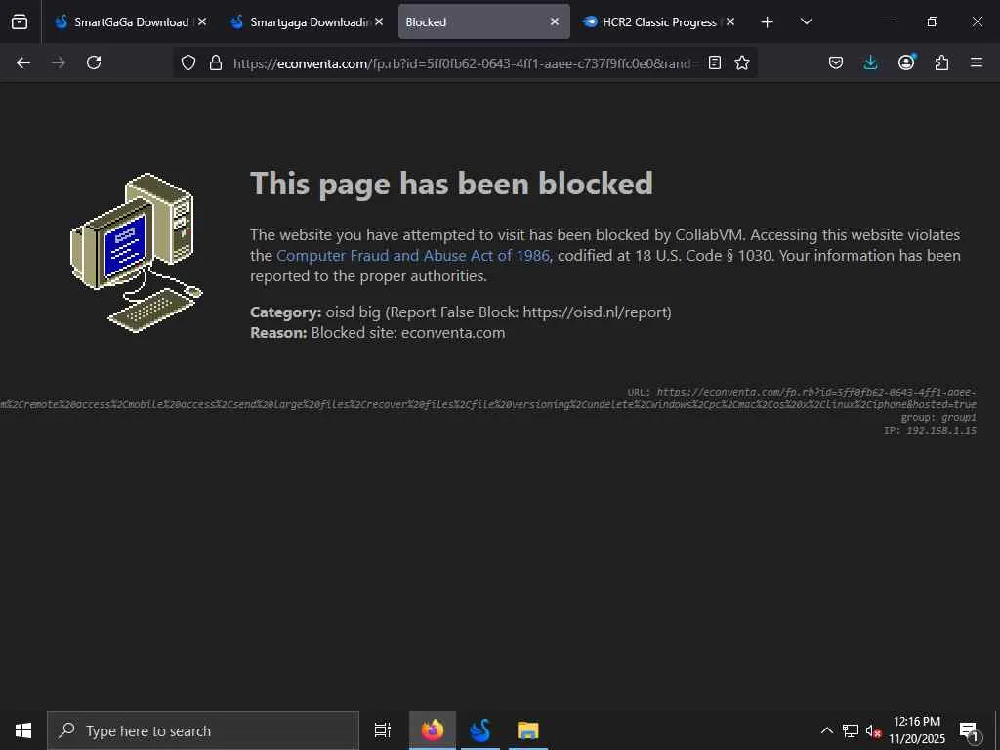Open the blue swan app in taskbar
This screenshot has height=750, width=1000.
[x=480, y=730]
